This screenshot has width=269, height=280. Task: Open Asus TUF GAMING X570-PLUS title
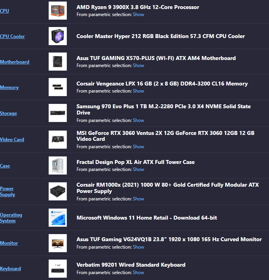[156, 58]
